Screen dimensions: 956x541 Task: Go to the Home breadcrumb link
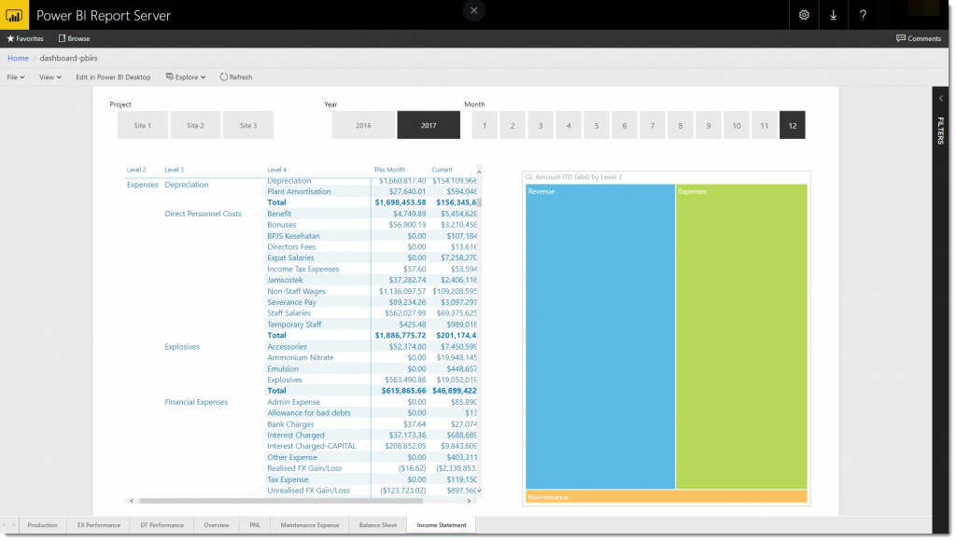(18, 58)
